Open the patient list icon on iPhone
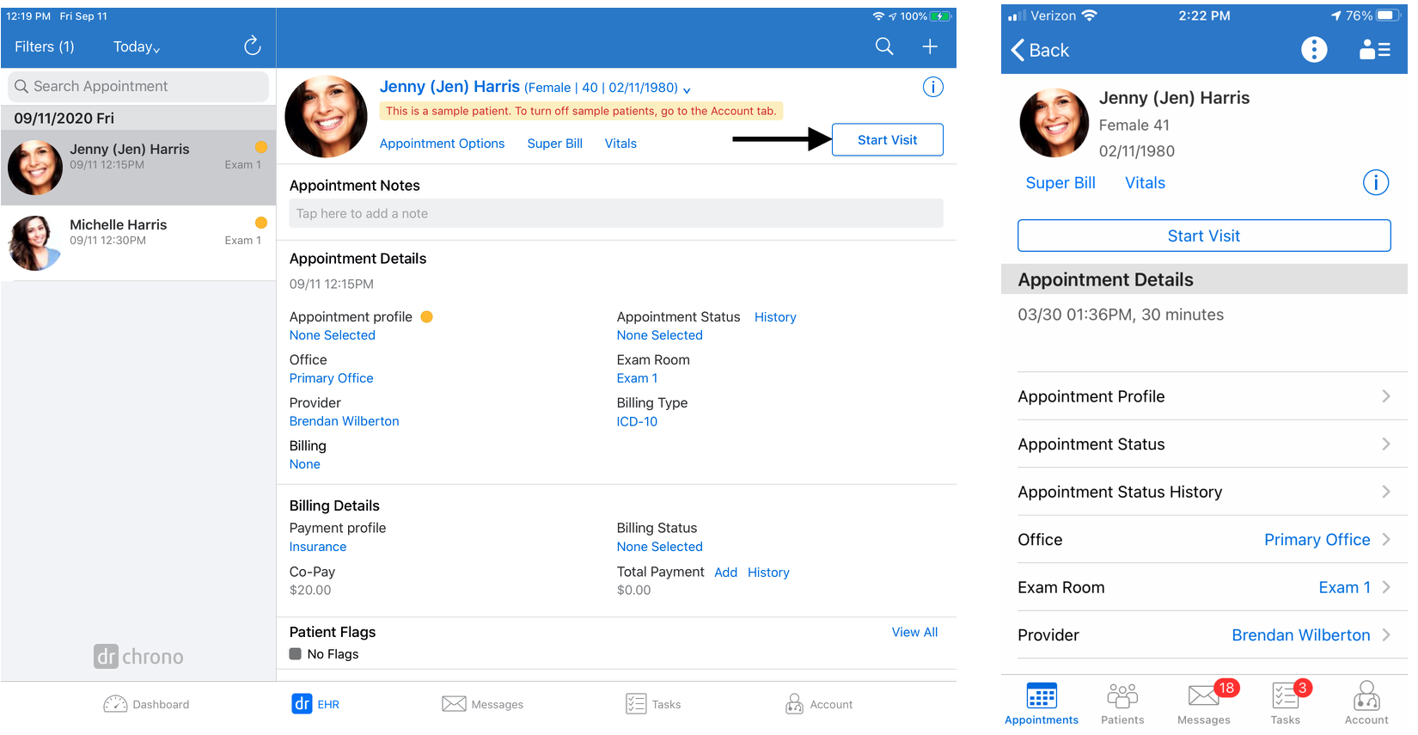Viewport: 1418px width, 735px height. (1375, 50)
